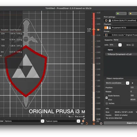Open the World coordinates dropdown

(x=127, y=83)
